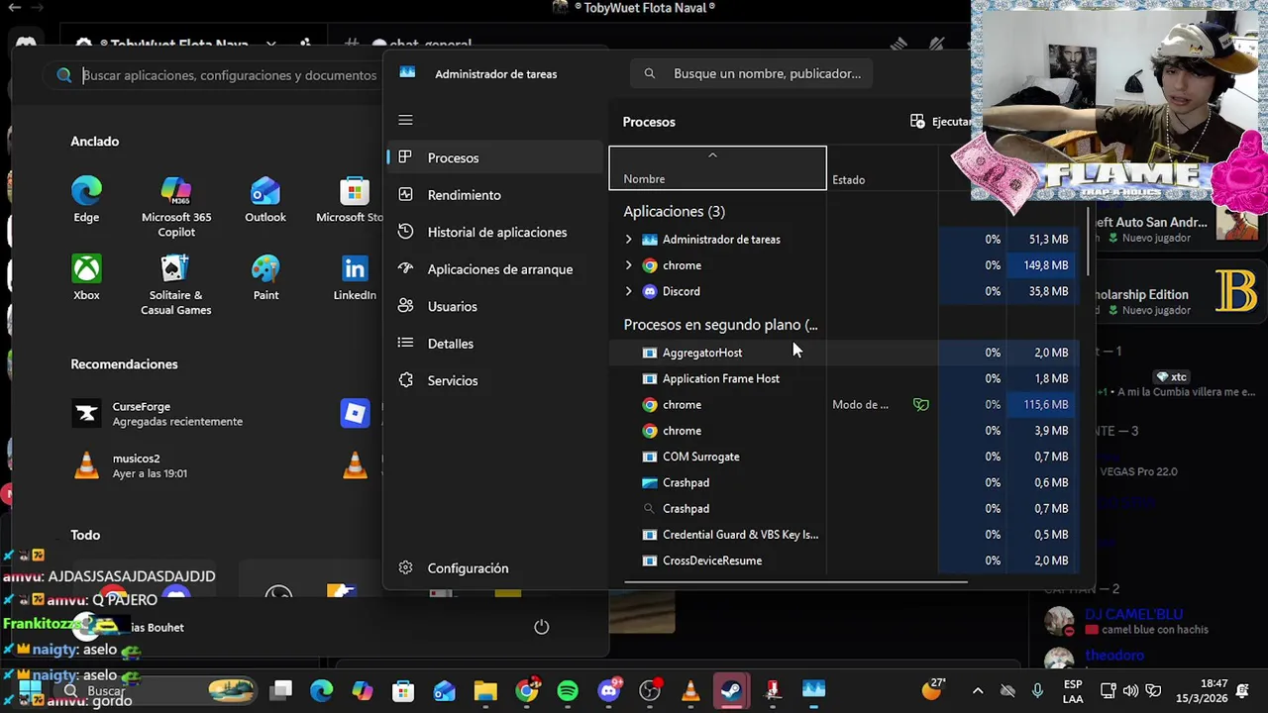Click the Start menu power button

tap(541, 627)
